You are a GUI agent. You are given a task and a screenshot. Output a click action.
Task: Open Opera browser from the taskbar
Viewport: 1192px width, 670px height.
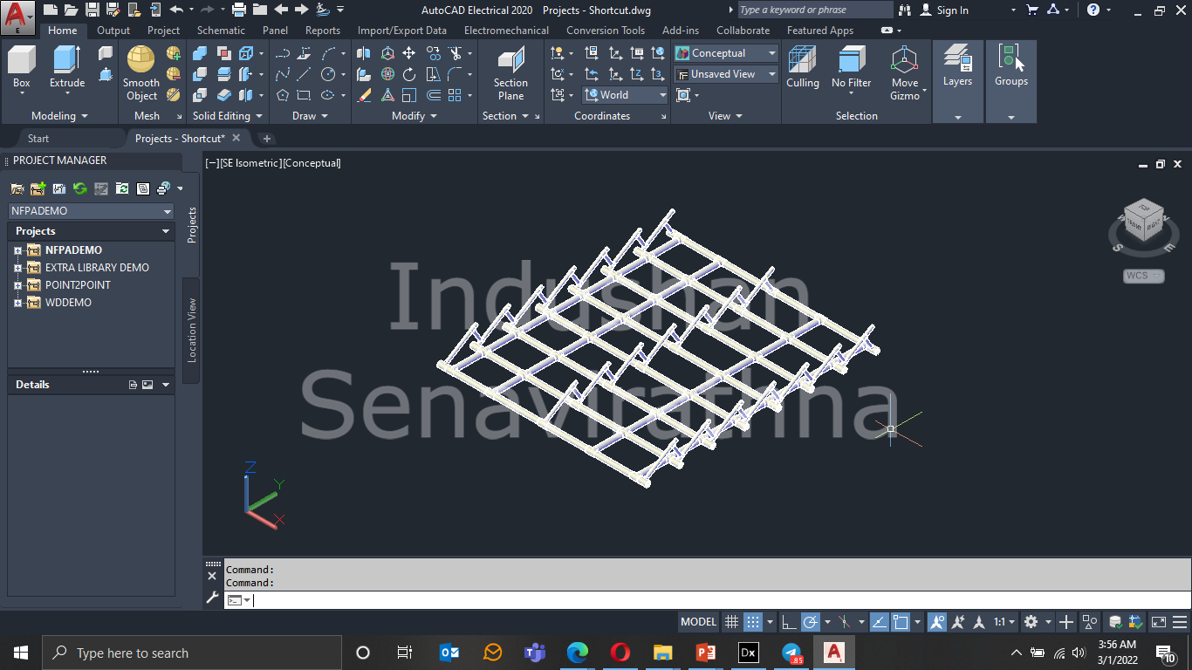point(620,653)
